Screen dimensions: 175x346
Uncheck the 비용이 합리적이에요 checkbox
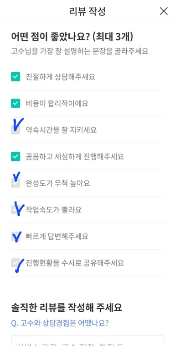(15, 103)
